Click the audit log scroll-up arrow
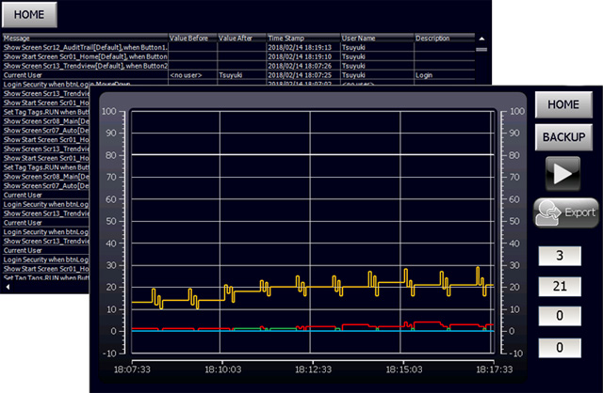The width and height of the screenshot is (603, 393). 481,39
